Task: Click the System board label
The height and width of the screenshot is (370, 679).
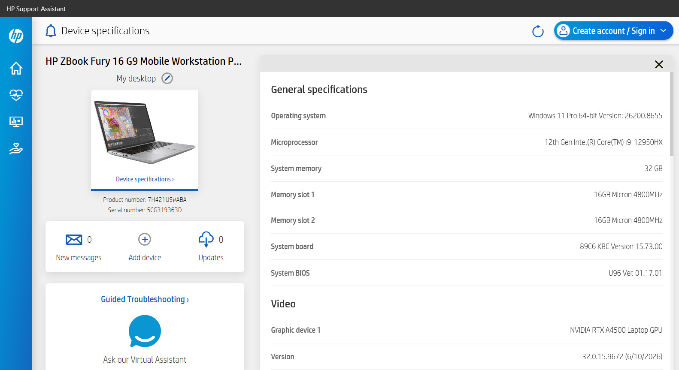Action: click(292, 247)
